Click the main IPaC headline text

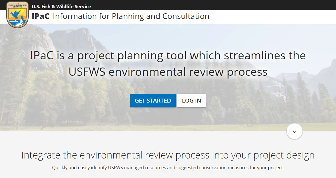pyautogui.click(x=168, y=64)
